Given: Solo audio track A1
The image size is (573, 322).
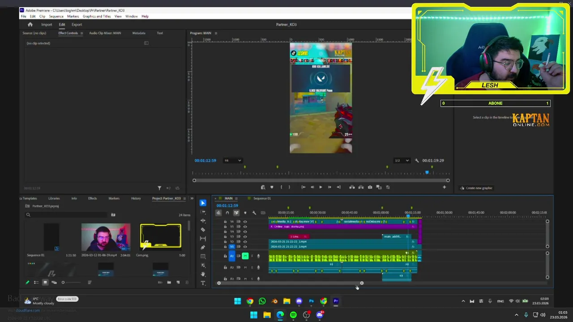Looking at the screenshot, I should [252, 256].
